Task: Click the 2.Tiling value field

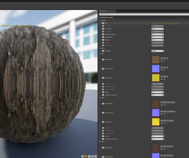Action: (157, 136)
